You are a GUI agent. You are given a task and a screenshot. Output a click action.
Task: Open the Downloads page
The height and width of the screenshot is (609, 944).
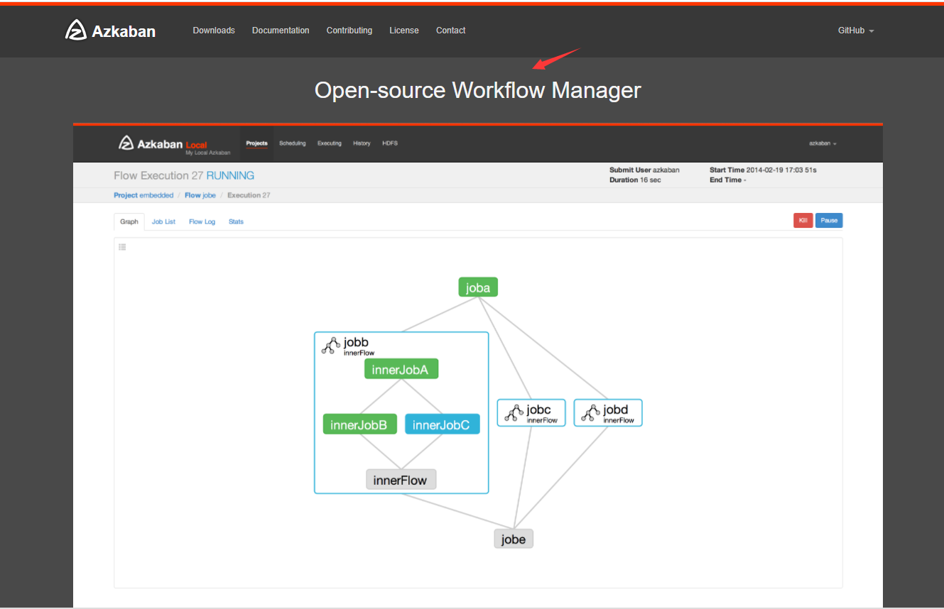coord(214,31)
